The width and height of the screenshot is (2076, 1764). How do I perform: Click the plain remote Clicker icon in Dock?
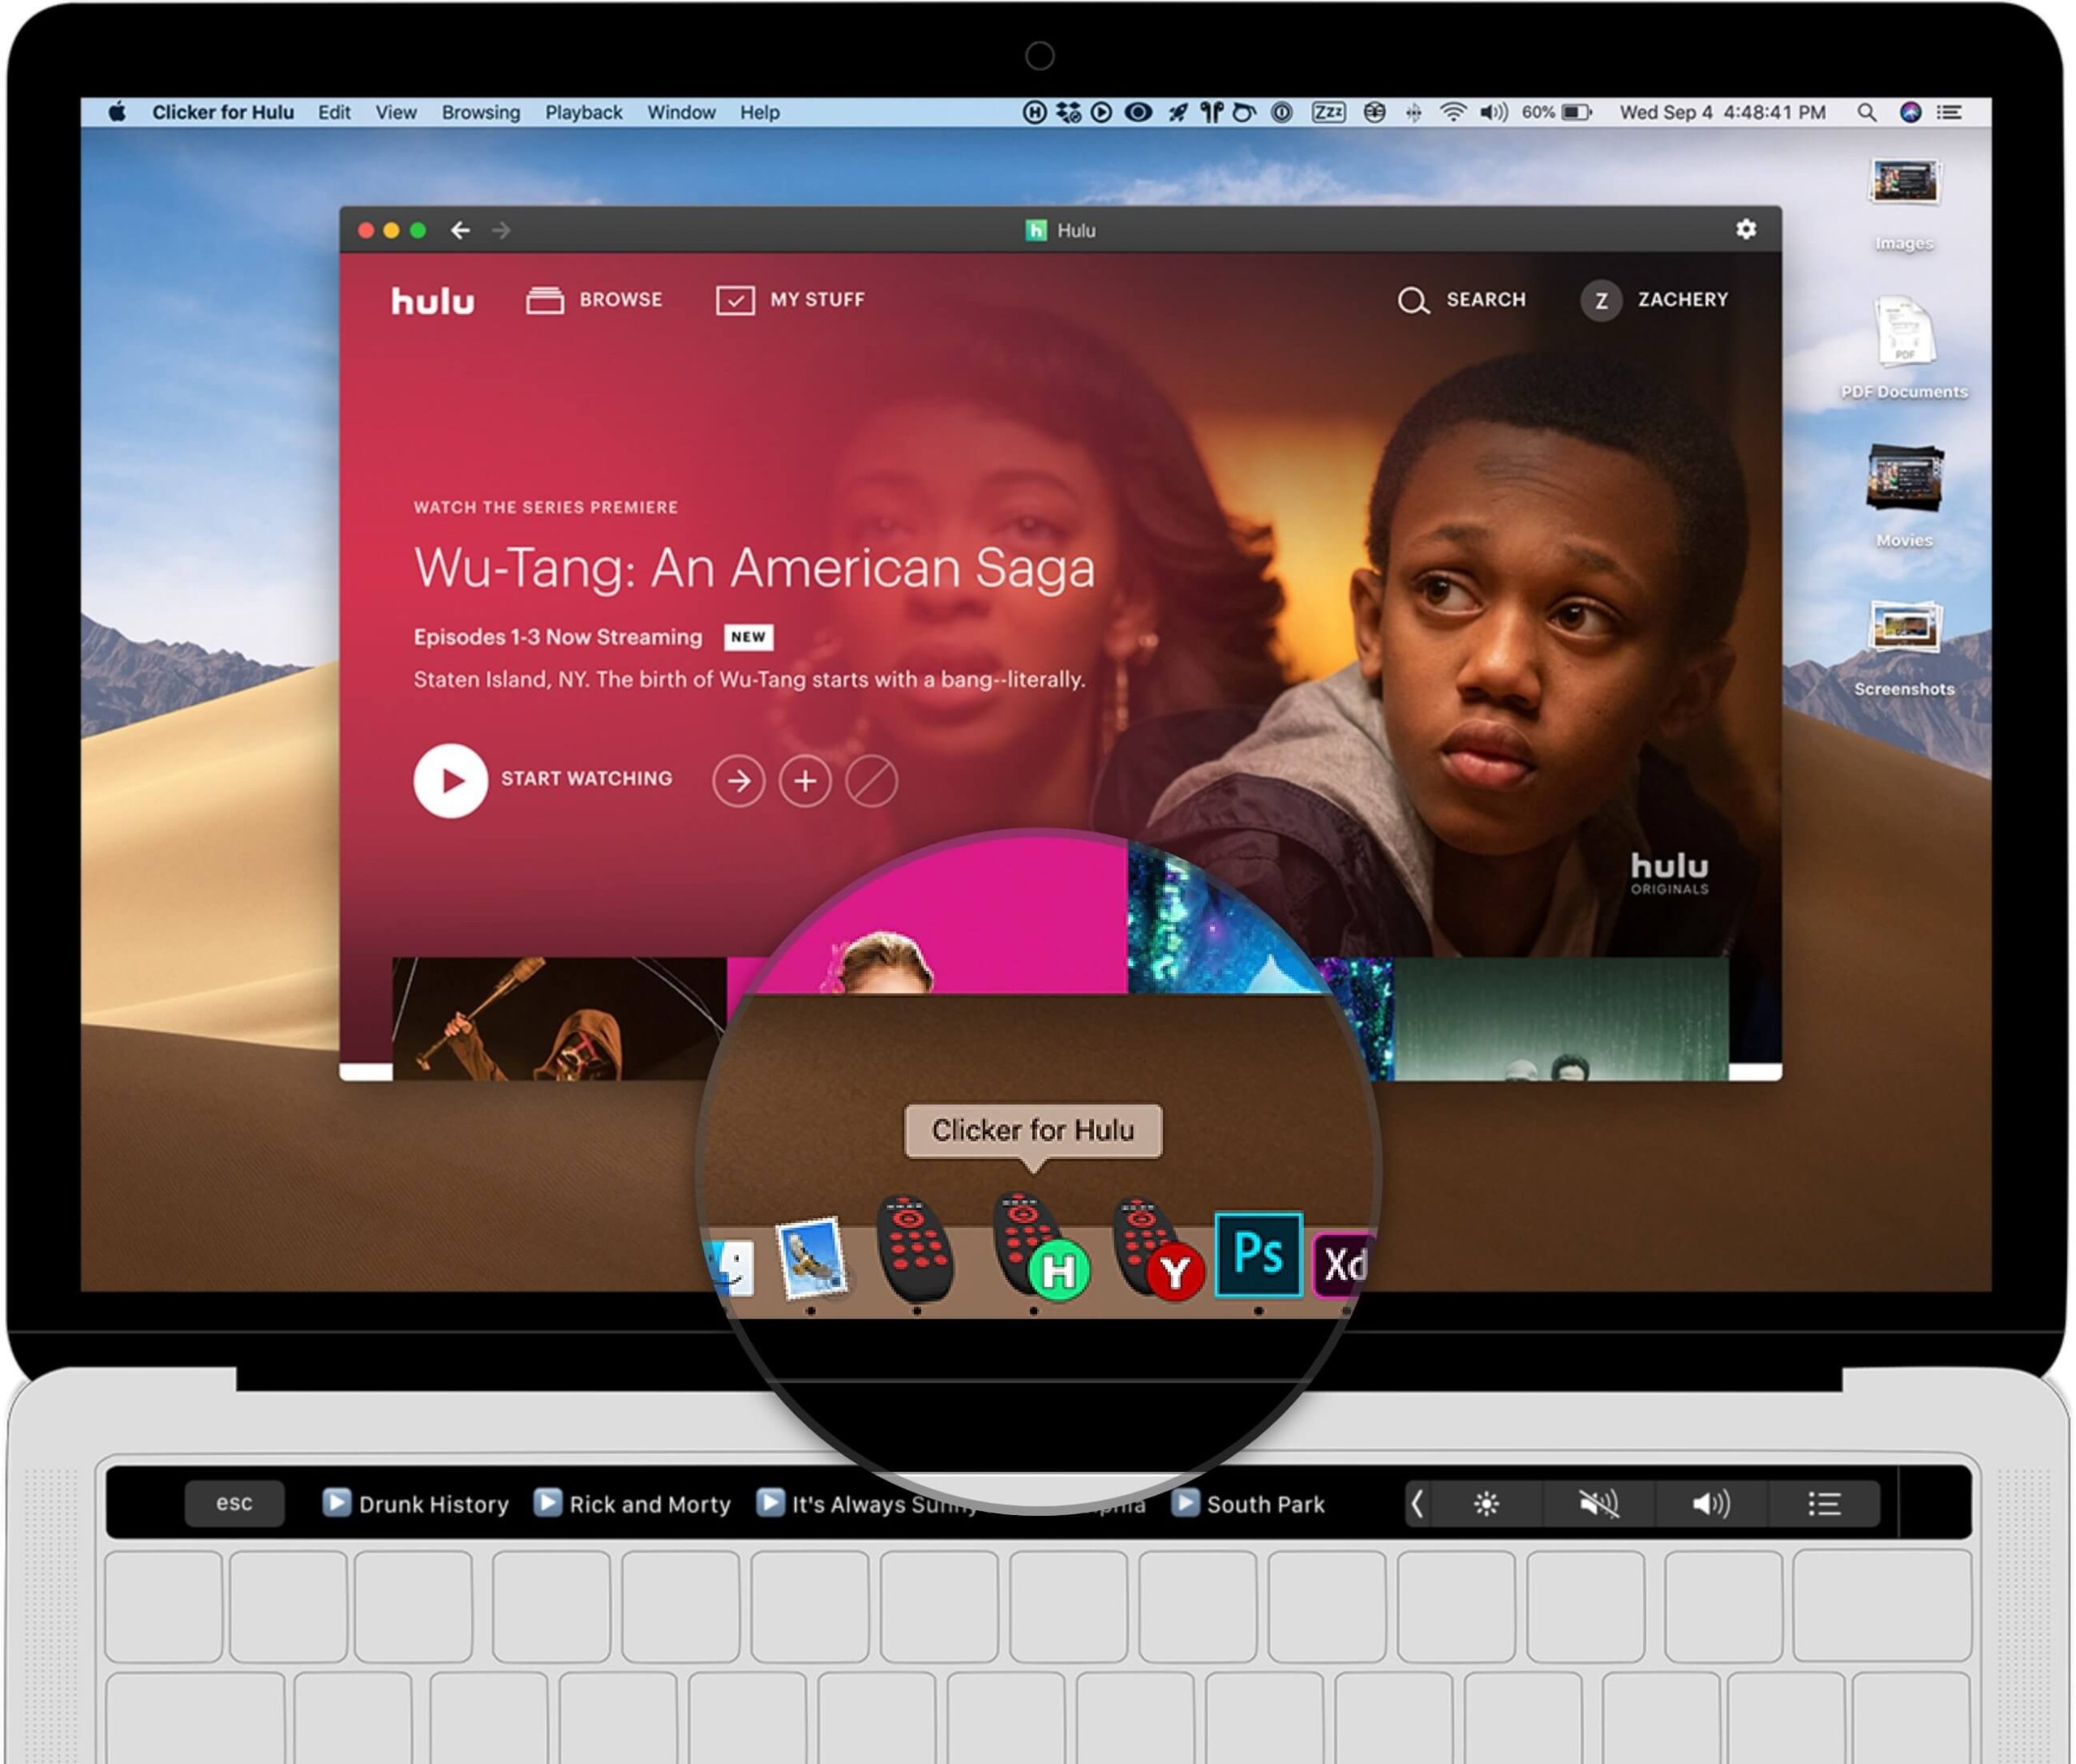(915, 1249)
